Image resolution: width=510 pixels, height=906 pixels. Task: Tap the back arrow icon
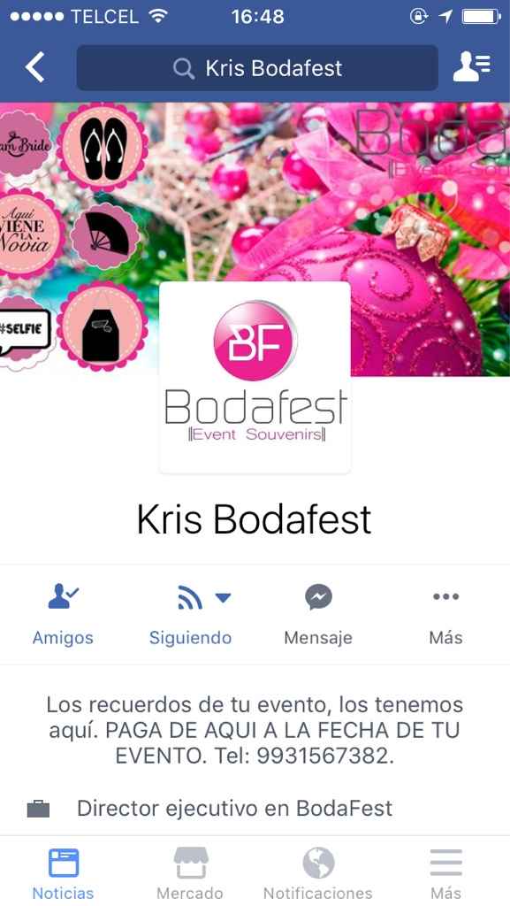(x=34, y=67)
